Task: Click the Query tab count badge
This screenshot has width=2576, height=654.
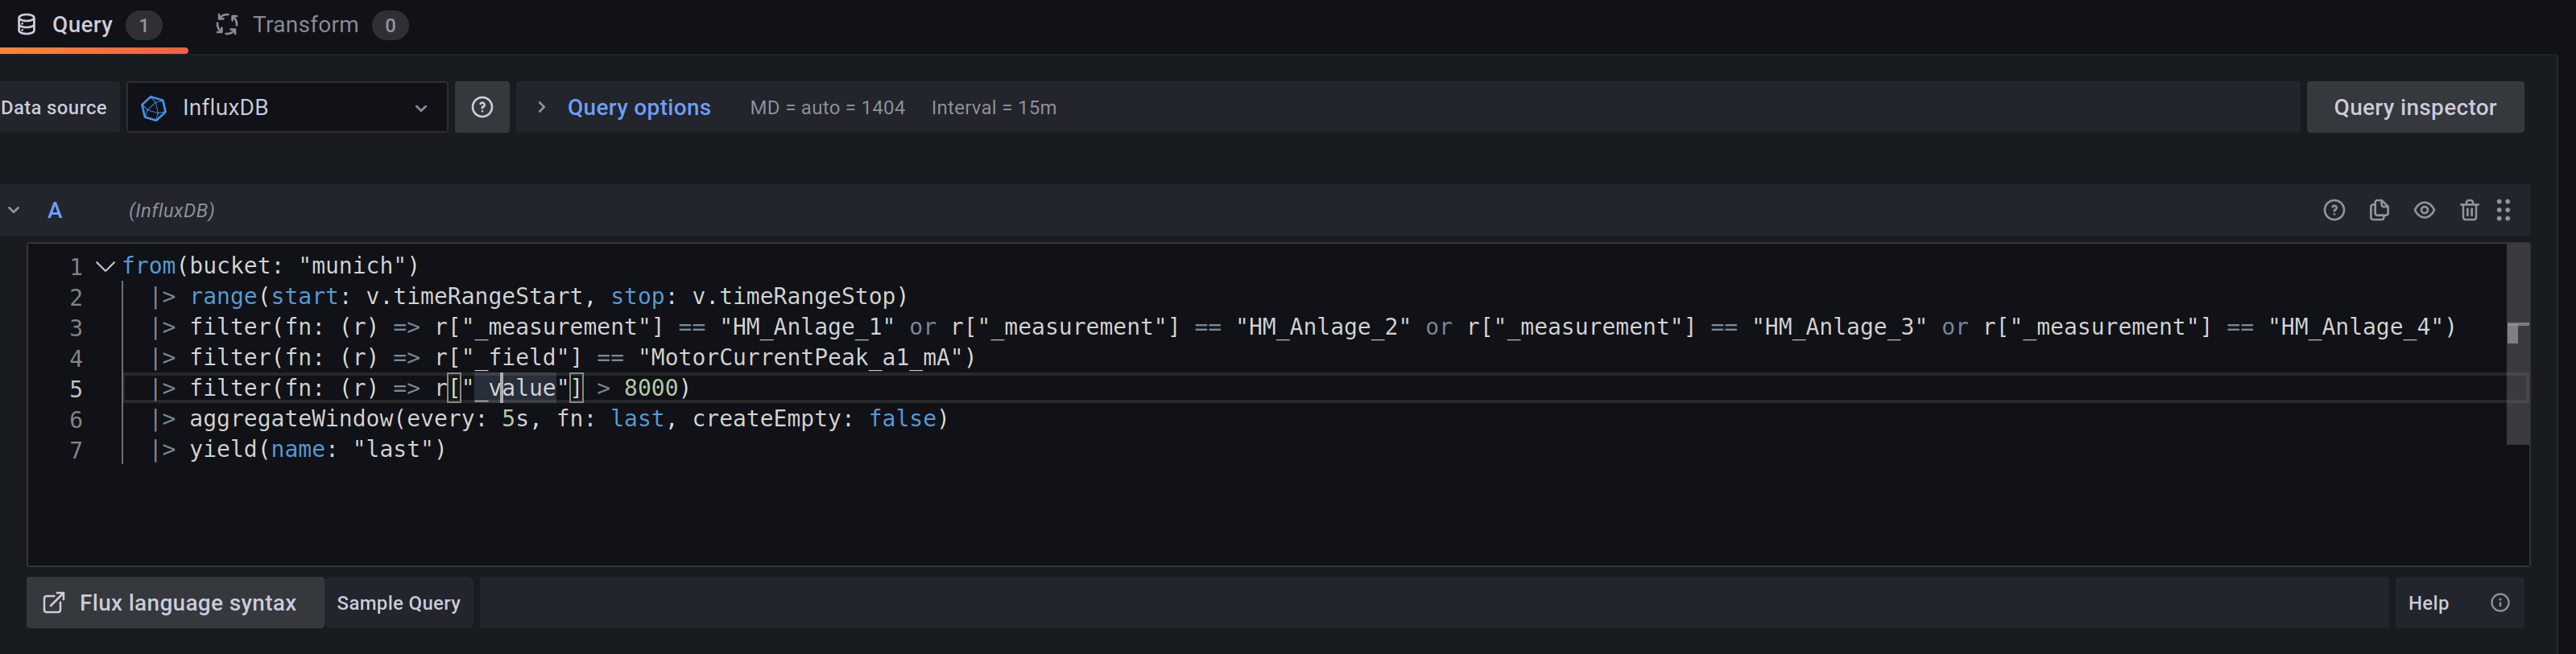Action: click(x=144, y=25)
